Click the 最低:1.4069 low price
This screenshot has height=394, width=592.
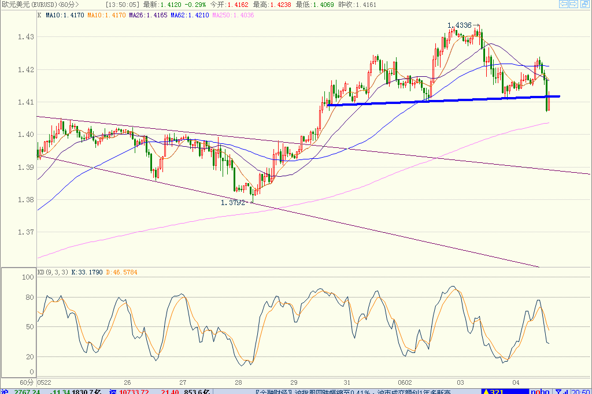314,5
